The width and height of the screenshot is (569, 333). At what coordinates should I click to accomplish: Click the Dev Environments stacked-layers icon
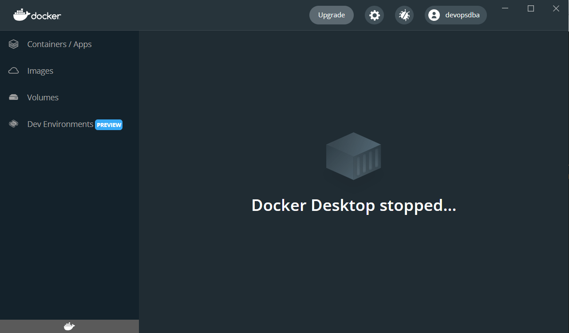(x=14, y=124)
